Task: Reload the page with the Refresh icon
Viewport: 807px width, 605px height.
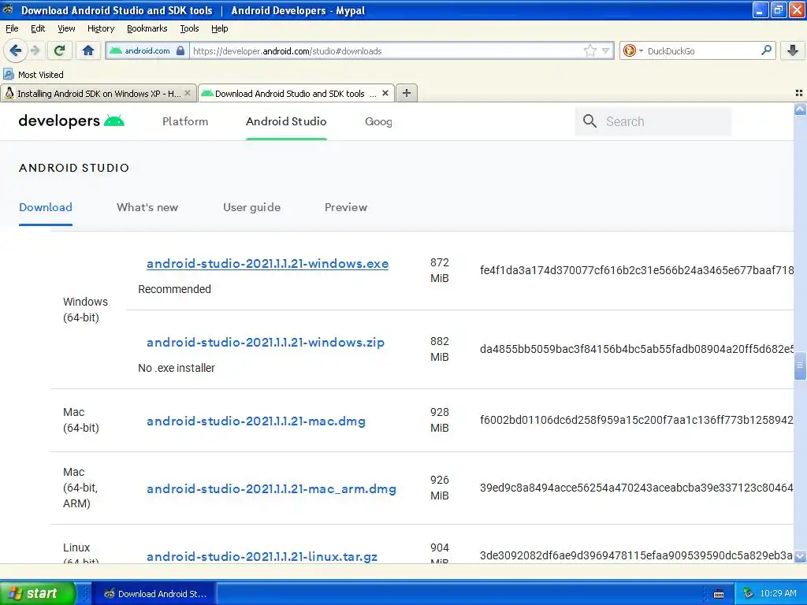Action: pos(59,50)
